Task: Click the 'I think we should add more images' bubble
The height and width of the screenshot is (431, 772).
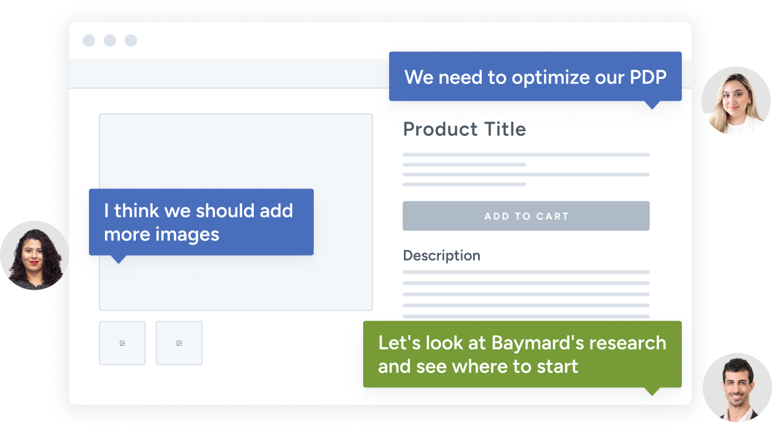Action: (x=201, y=222)
